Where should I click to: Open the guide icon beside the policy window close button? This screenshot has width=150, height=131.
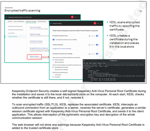click(76, 17)
